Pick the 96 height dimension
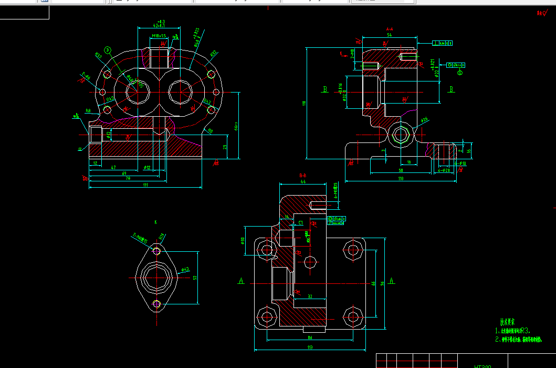This screenshot has height=368, width=556. point(382,283)
